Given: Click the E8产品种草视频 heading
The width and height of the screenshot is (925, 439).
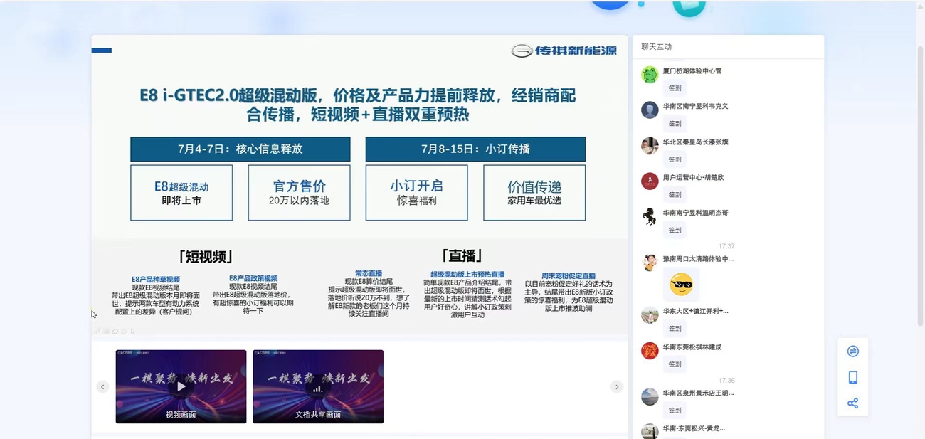Looking at the screenshot, I should 156,279.
